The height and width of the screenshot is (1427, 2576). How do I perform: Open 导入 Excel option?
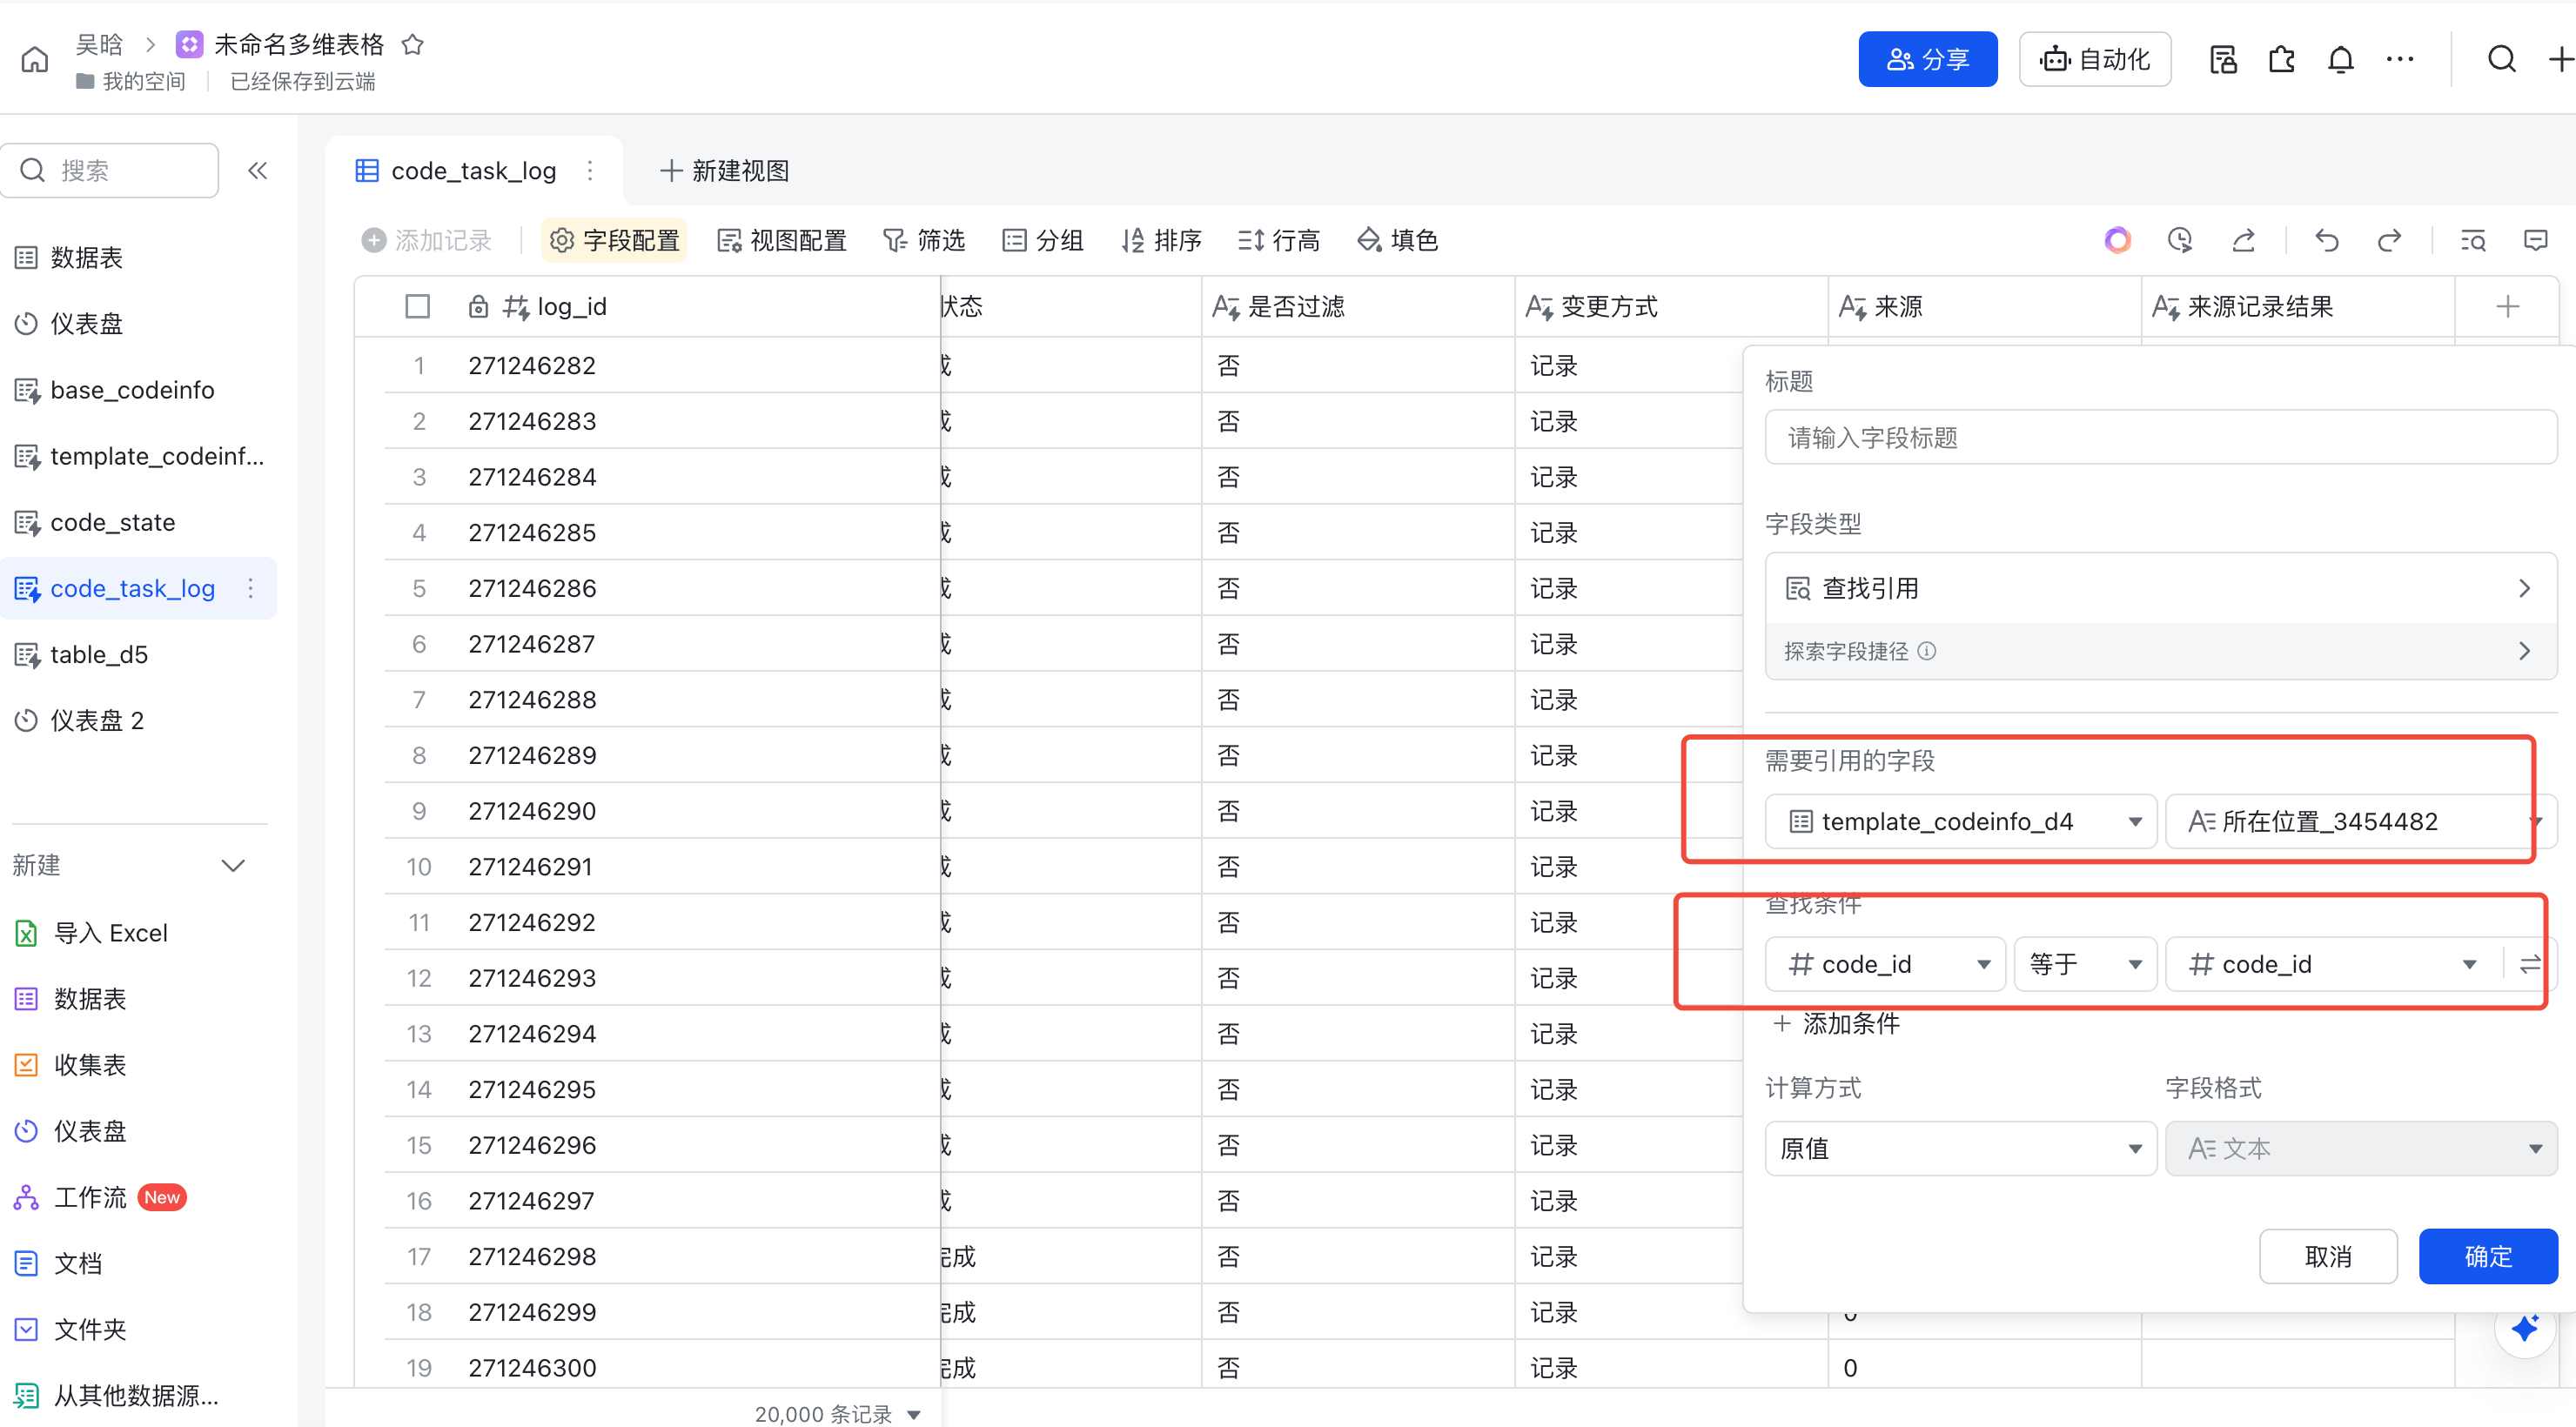coord(92,933)
